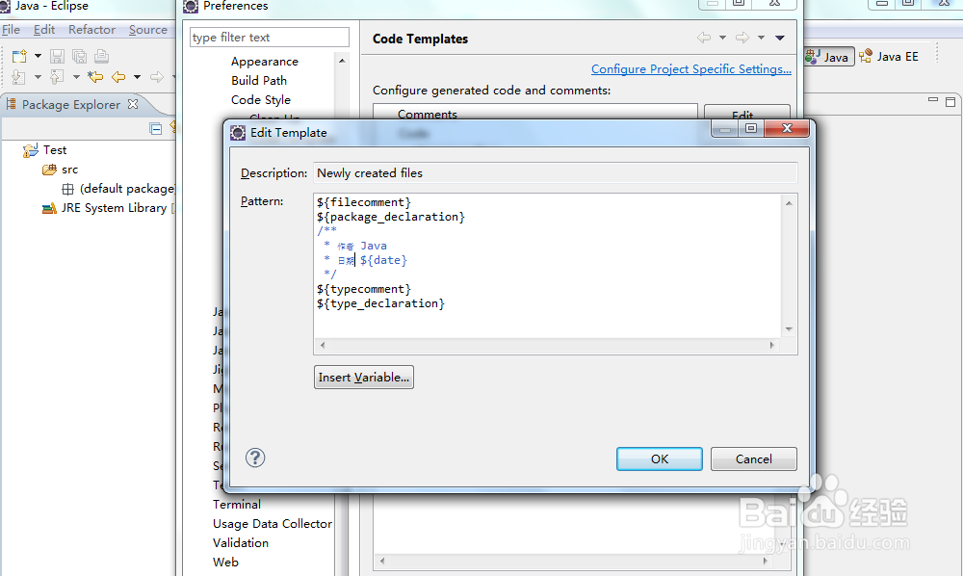Click Pattern scrollbar down arrow

(790, 329)
